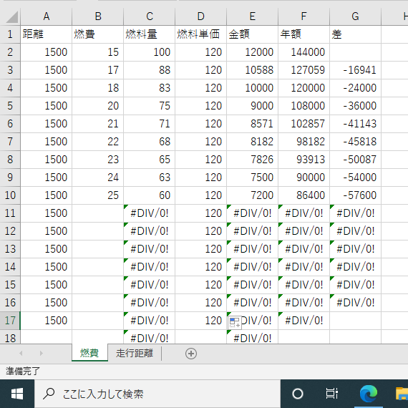Select cell containing 8571
This screenshot has height=408, width=408.
(252, 124)
